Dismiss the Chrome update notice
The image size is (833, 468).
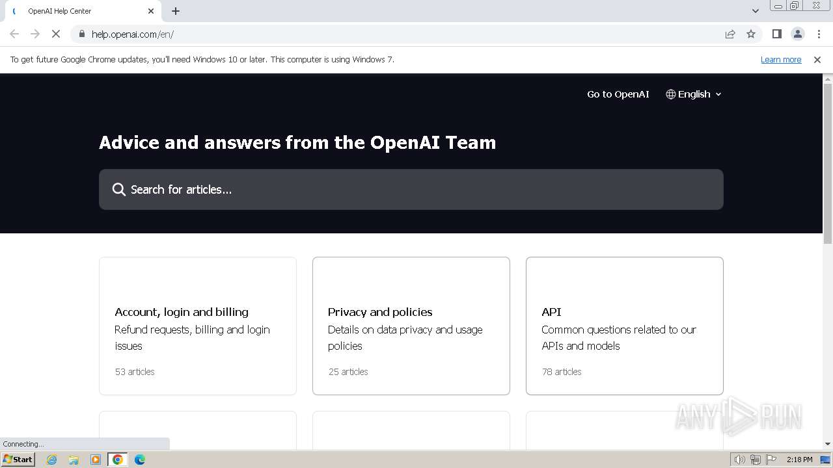(x=817, y=60)
